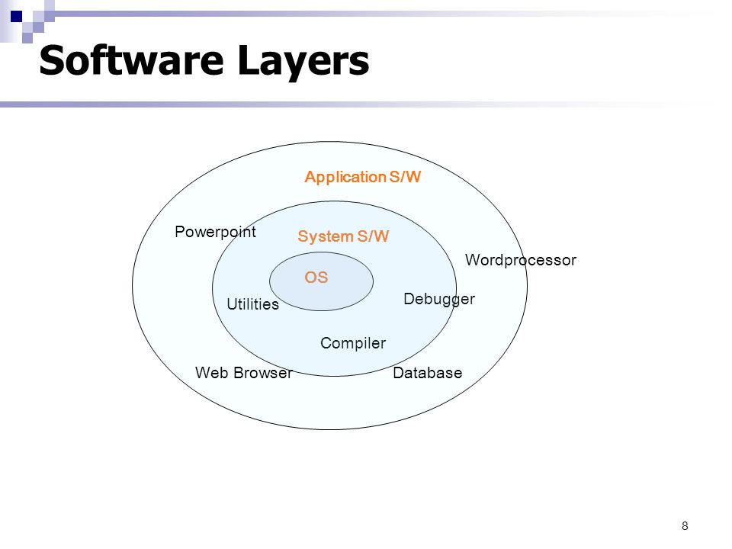Click the 'Web Browser' text label
Viewport: 732px width, 549px height.
click(x=244, y=373)
